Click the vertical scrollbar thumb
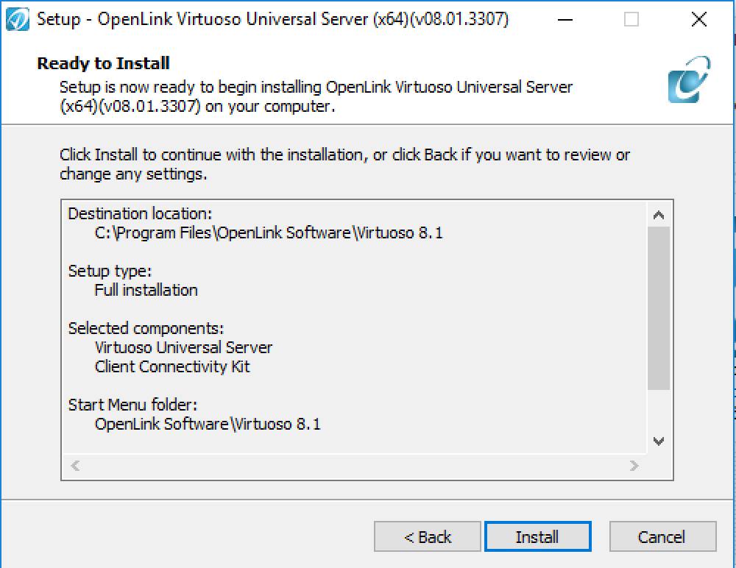The height and width of the screenshot is (568, 736). 659,308
